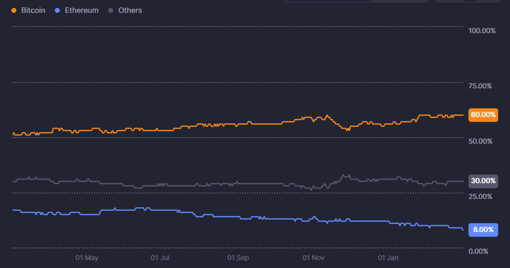Toggle the Others series legend label
Image resolution: width=510 pixels, height=268 pixels.
[x=130, y=10]
